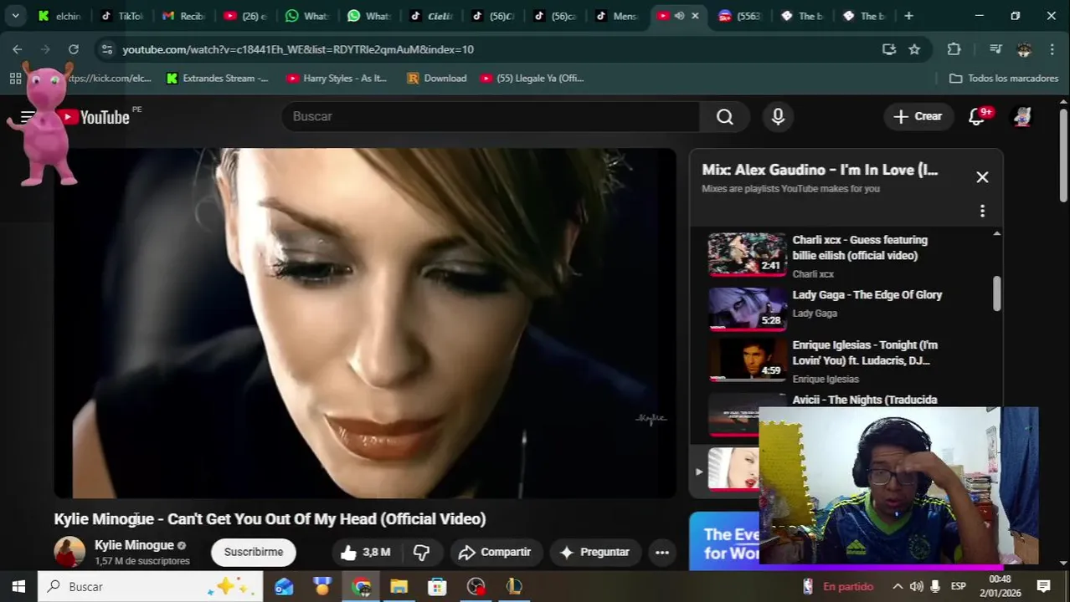Click the playlist panel scrollbar thumb
Image resolution: width=1070 pixels, height=602 pixels.
click(996, 293)
